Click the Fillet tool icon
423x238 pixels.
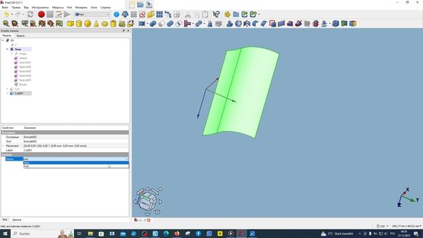click(x=256, y=24)
